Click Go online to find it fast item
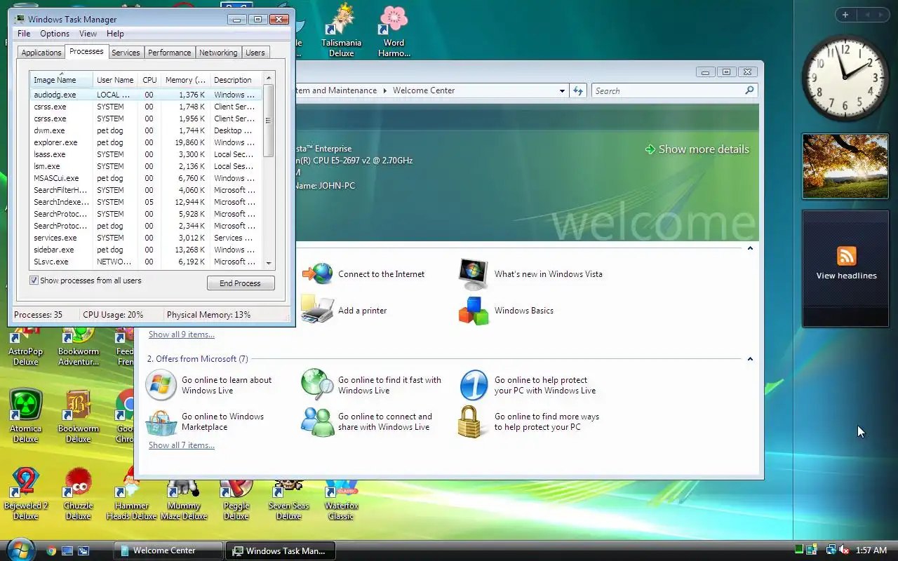The height and width of the screenshot is (561, 898). pos(372,385)
